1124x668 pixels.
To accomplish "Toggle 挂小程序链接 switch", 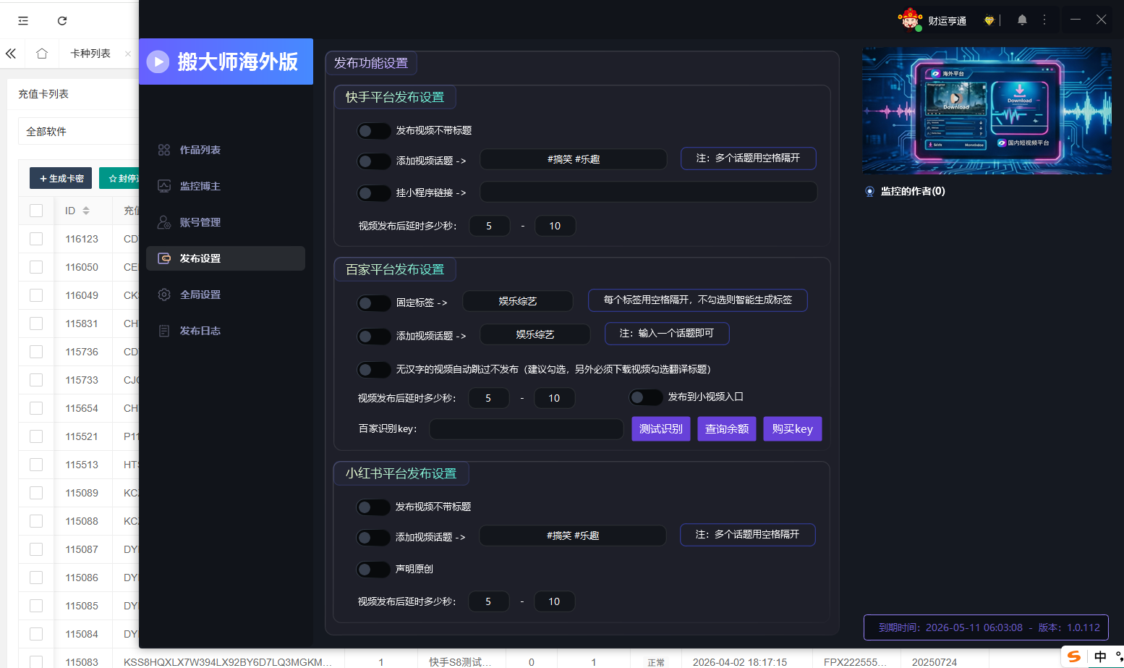I will click(374, 193).
